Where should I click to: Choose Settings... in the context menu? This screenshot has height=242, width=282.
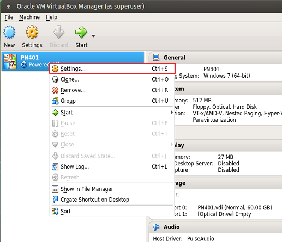(112, 69)
